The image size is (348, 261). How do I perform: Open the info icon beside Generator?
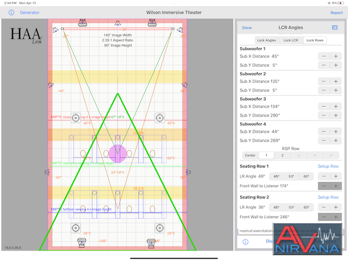pyautogui.click(x=12, y=12)
